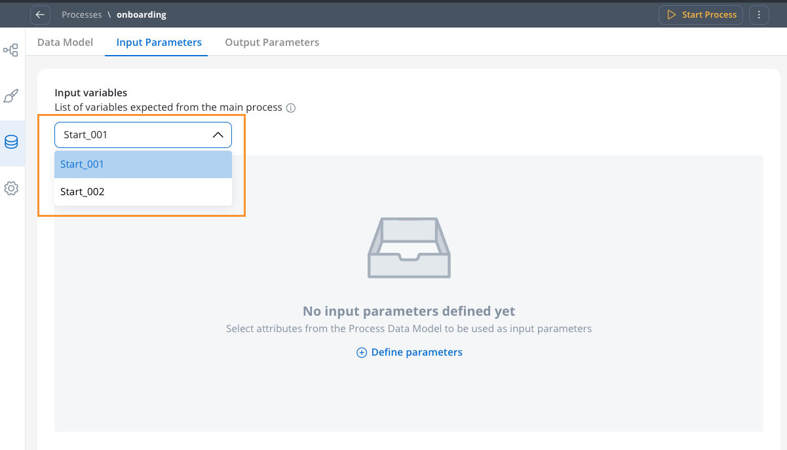Go to Processes in the breadcrumb
This screenshot has height=450, width=787.
coord(82,14)
